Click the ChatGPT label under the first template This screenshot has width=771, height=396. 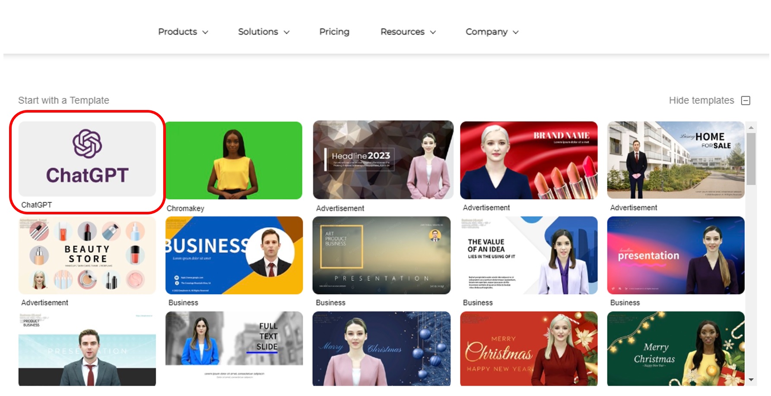37,205
